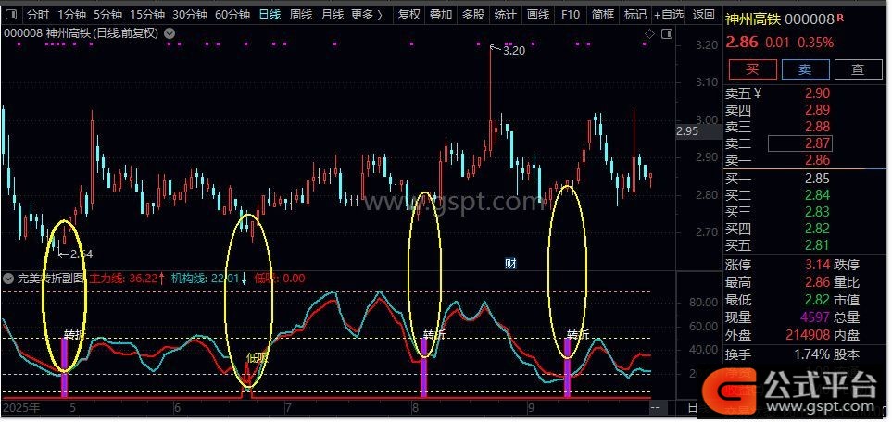Click the 2.95 price marker on the axis
Image resolution: width=892 pixels, height=422 pixels.
click(687, 131)
